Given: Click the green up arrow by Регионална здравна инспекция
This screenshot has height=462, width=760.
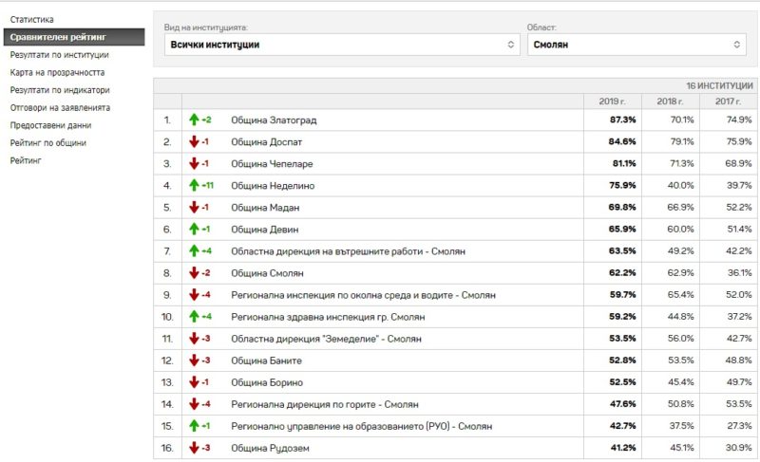Looking at the screenshot, I should (195, 317).
